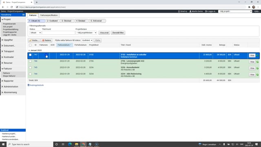The image size is (261, 147).
Task: Click the green arrow icon in row 745
Action: coord(257,68)
